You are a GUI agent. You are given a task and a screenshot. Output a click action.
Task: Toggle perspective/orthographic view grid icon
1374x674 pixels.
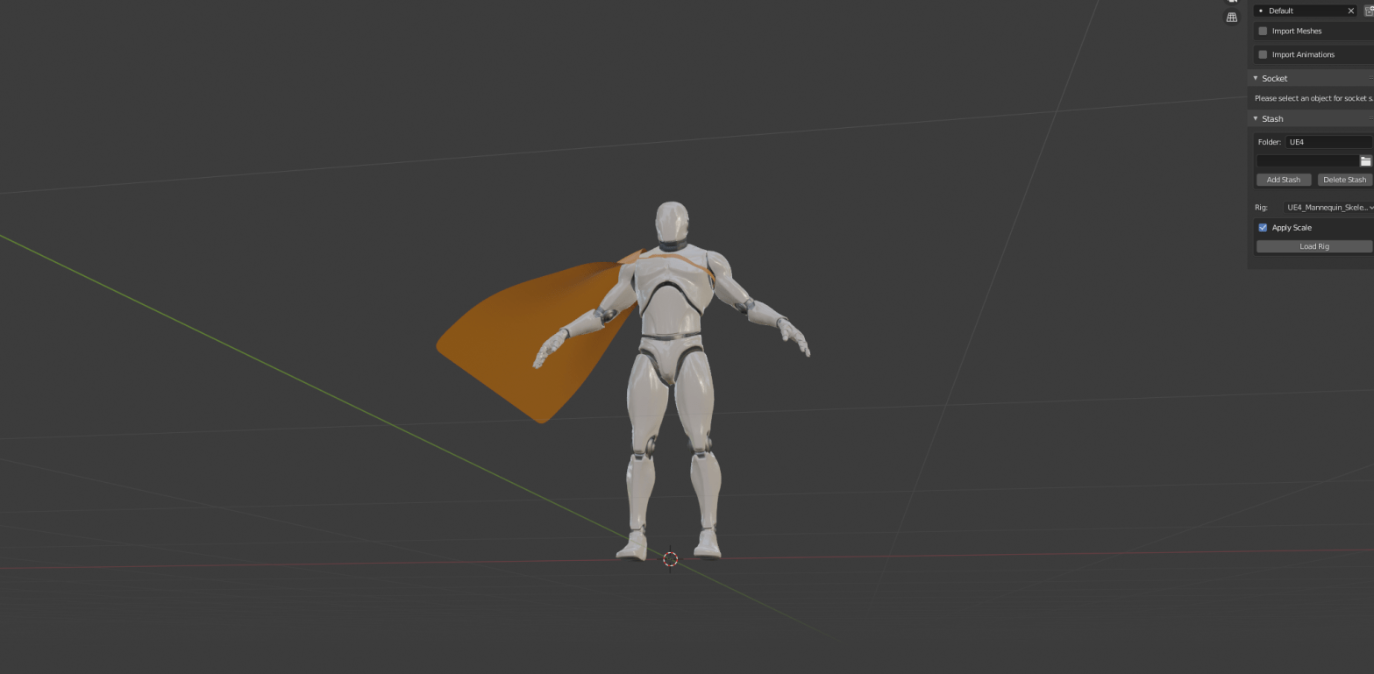pyautogui.click(x=1232, y=17)
